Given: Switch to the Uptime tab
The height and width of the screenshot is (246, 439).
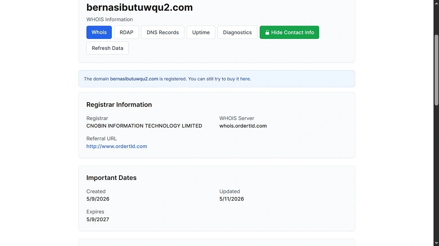Looking at the screenshot, I should [x=201, y=32].
